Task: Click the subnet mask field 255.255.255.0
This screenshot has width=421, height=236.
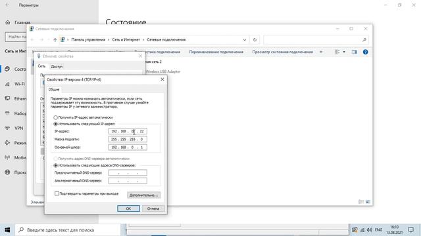Action: (x=128, y=139)
